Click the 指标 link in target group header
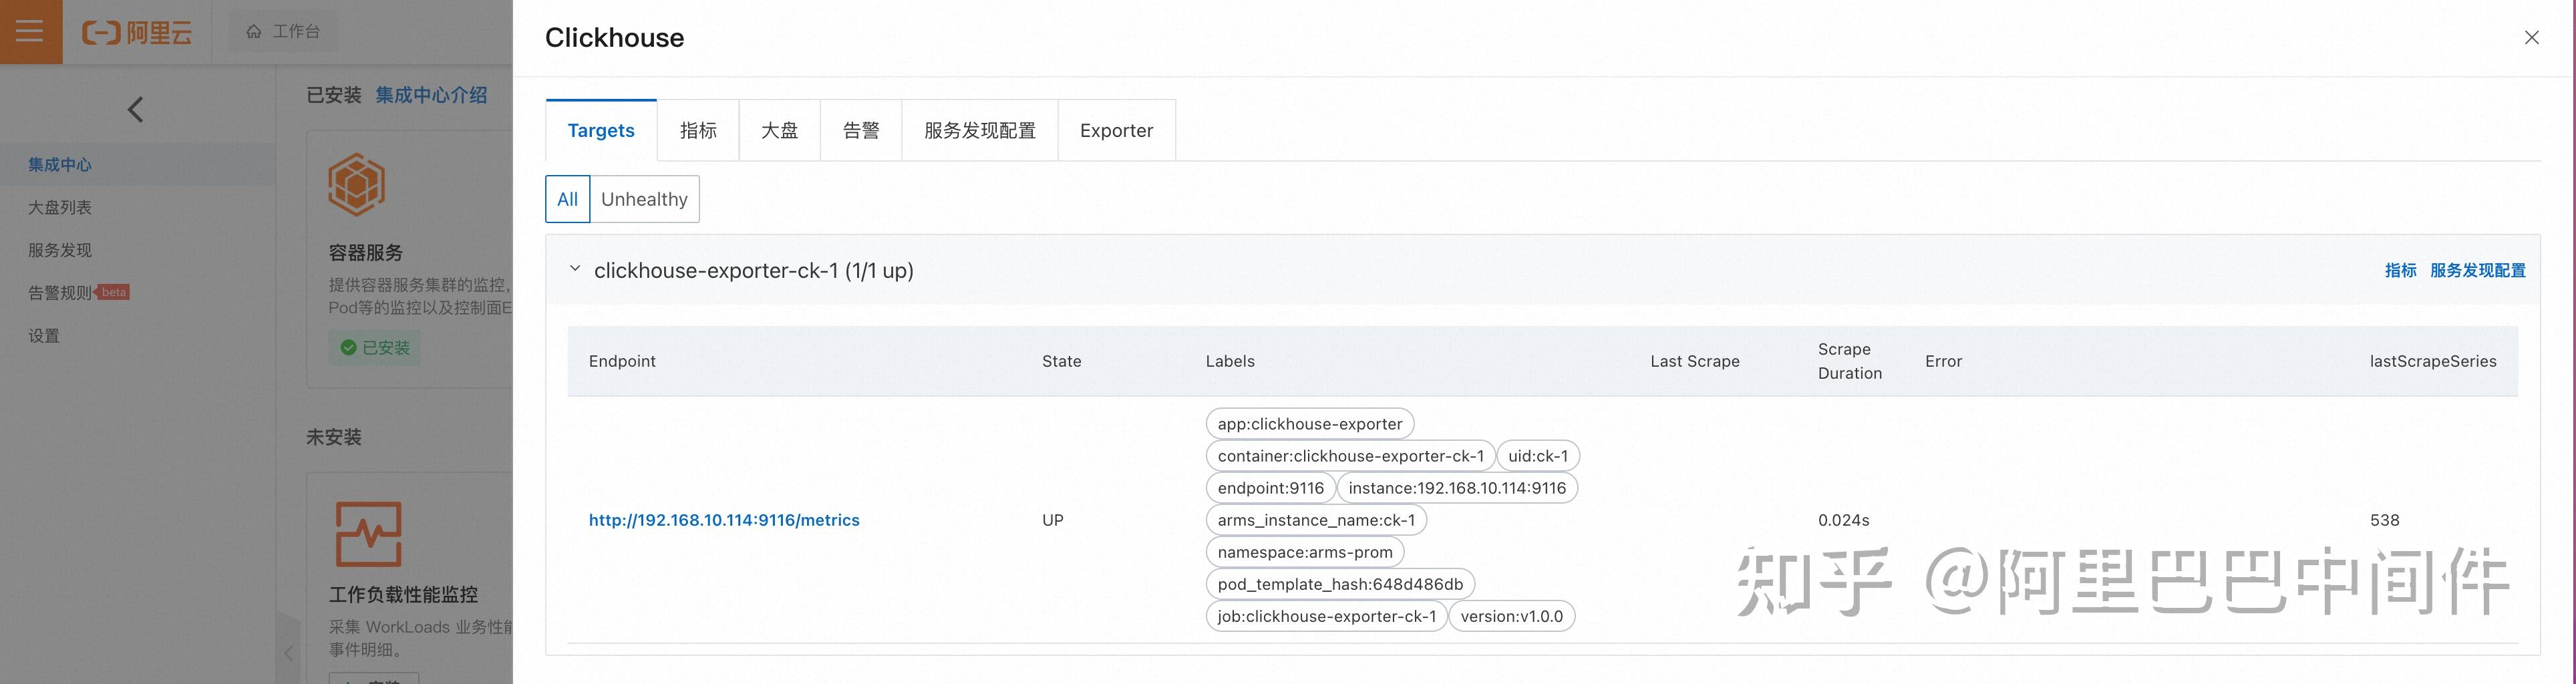Image resolution: width=2576 pixels, height=684 pixels. pos(2400,270)
